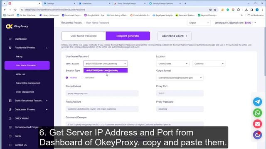Screen dimensions: 266x149
Task: Open the ChatGPT bookmark
Action: [9, 15]
